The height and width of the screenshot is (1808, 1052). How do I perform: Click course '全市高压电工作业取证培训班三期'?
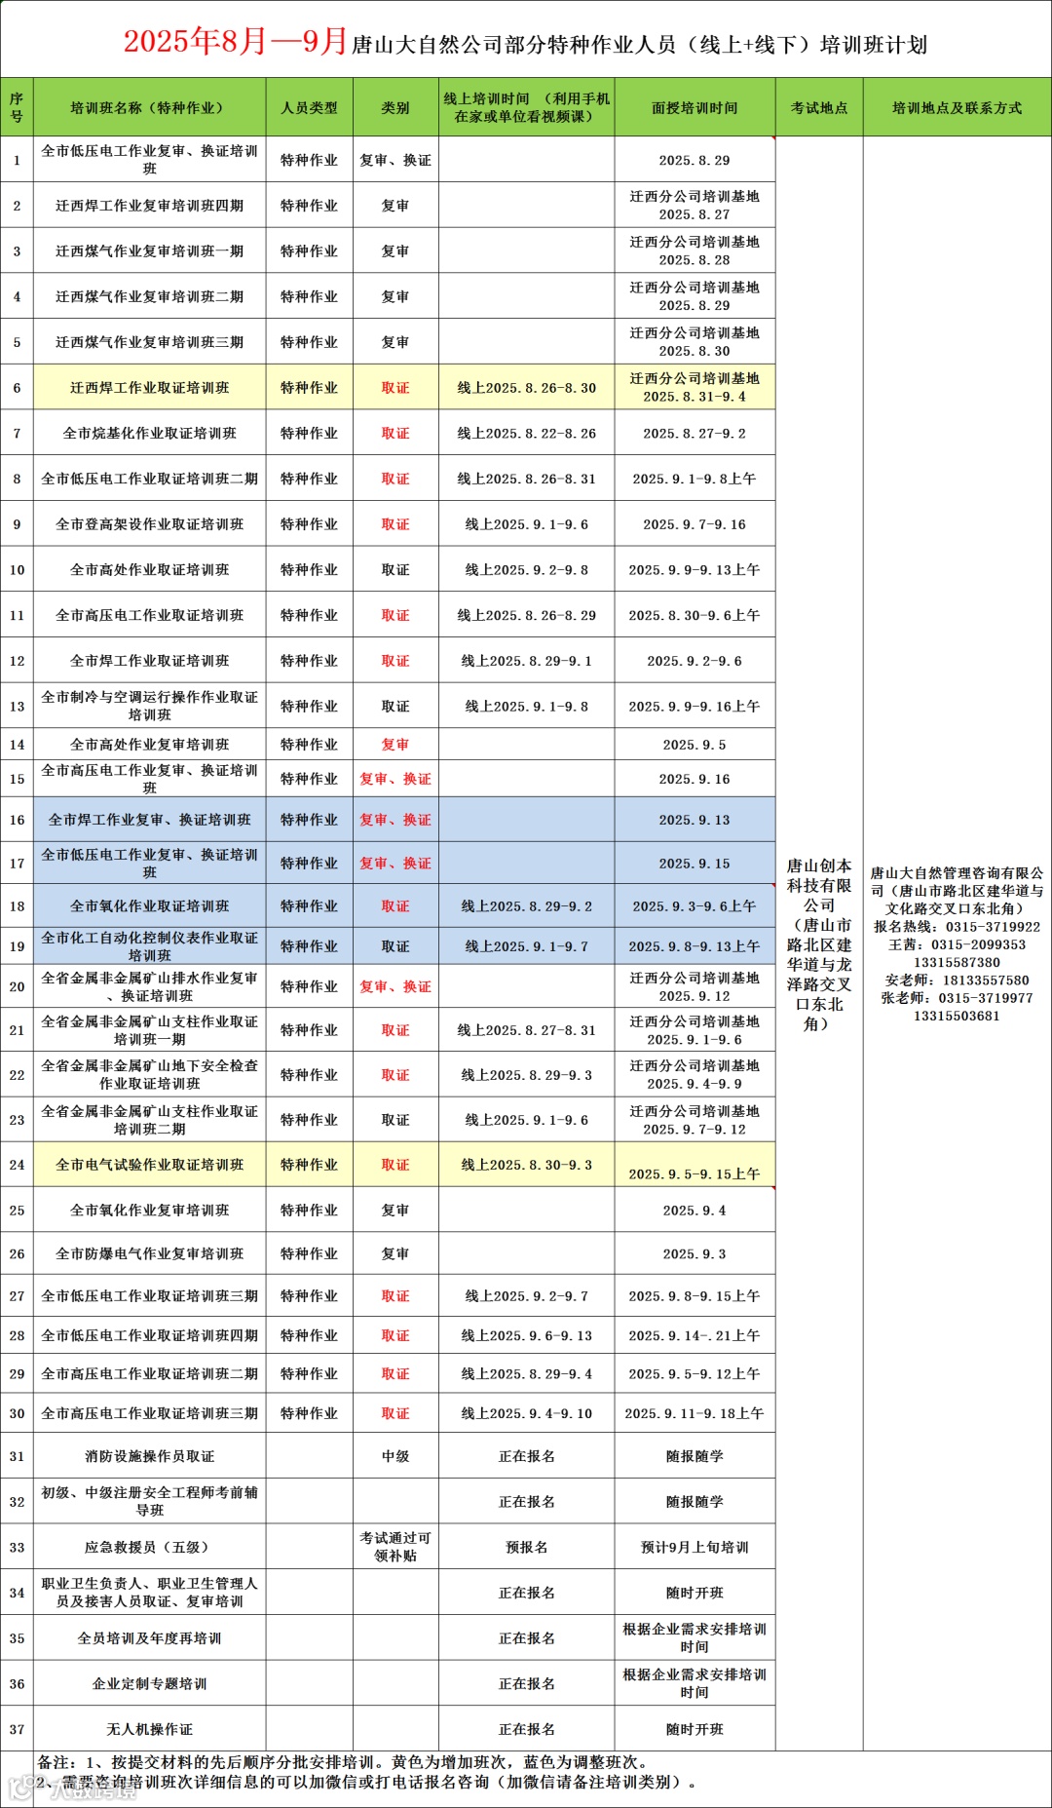[x=149, y=1413]
